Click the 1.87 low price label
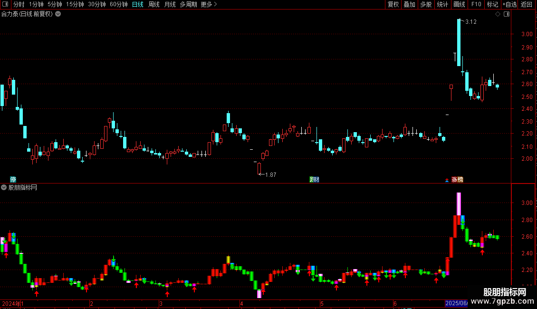Viewport: 537px width, 309px height. (x=270, y=175)
